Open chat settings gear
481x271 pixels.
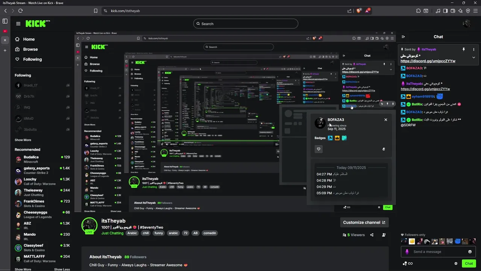456,263
